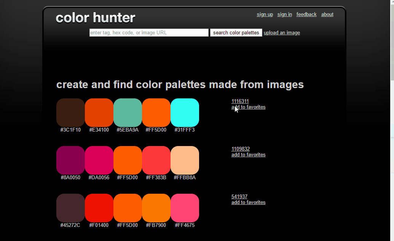Open palette 1116311
394x241 pixels.
point(240,101)
